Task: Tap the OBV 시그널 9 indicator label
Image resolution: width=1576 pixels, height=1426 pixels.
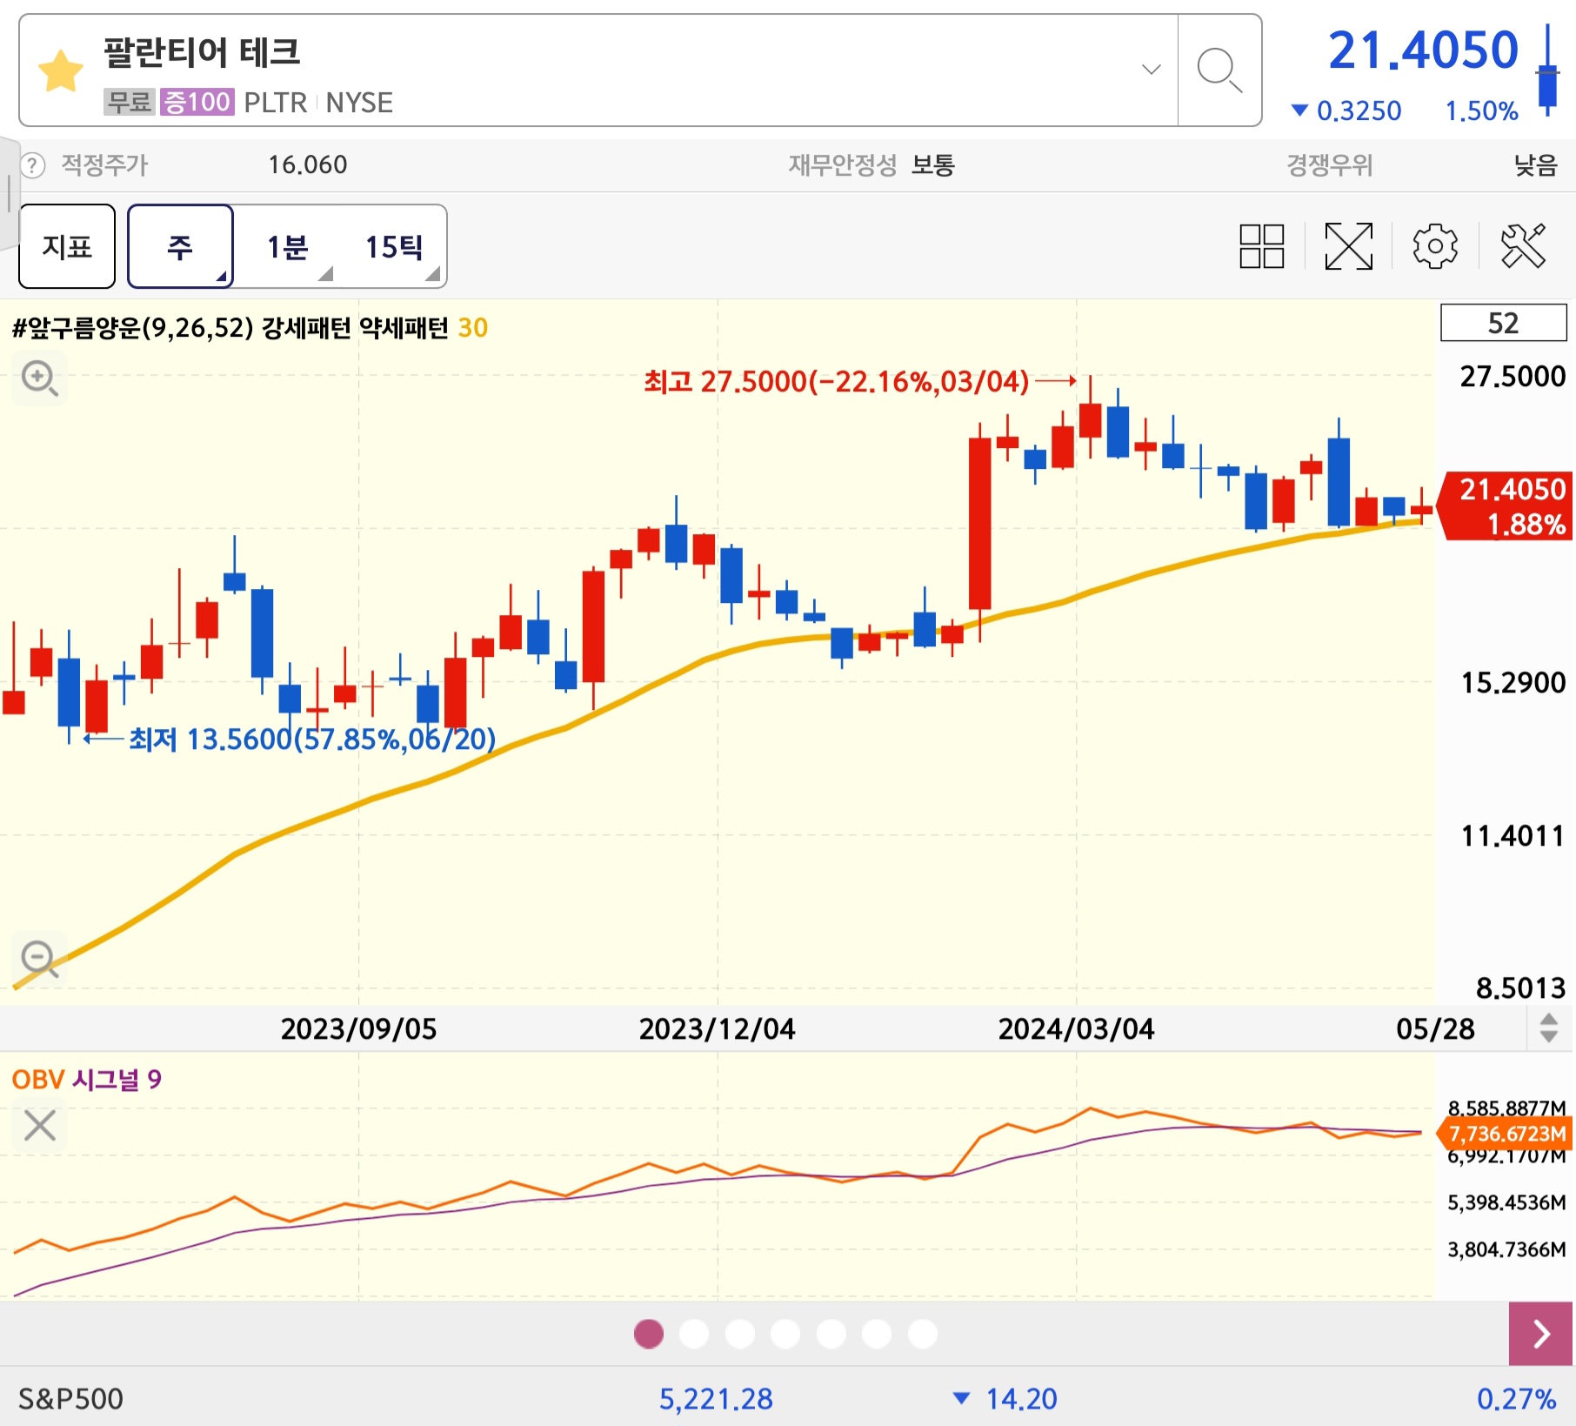Action: pos(86,1080)
